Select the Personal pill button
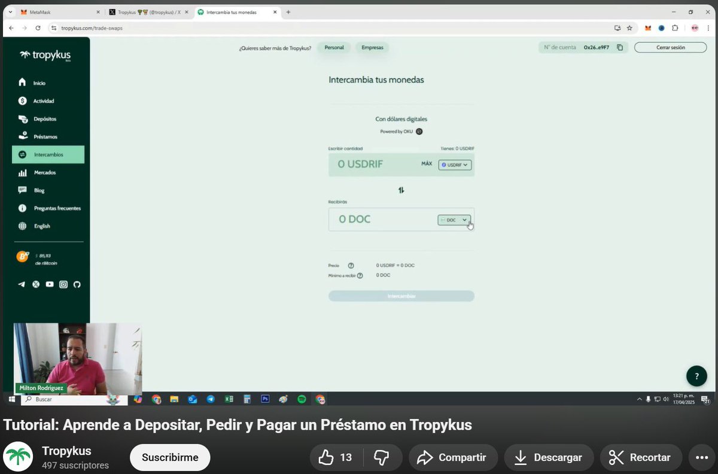Screen dimensions: 718x474 click(x=334, y=47)
